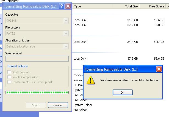Viewport: 169px width, 117px height.
Task: Click OK in the format error dialog
Action: (x=123, y=93)
